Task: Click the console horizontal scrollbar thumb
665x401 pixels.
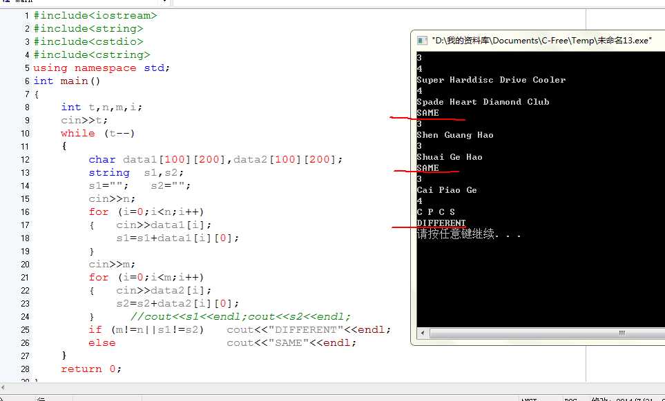Action: click(547, 333)
